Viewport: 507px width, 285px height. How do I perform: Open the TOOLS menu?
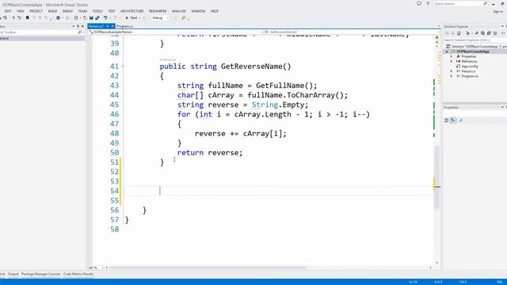point(97,11)
